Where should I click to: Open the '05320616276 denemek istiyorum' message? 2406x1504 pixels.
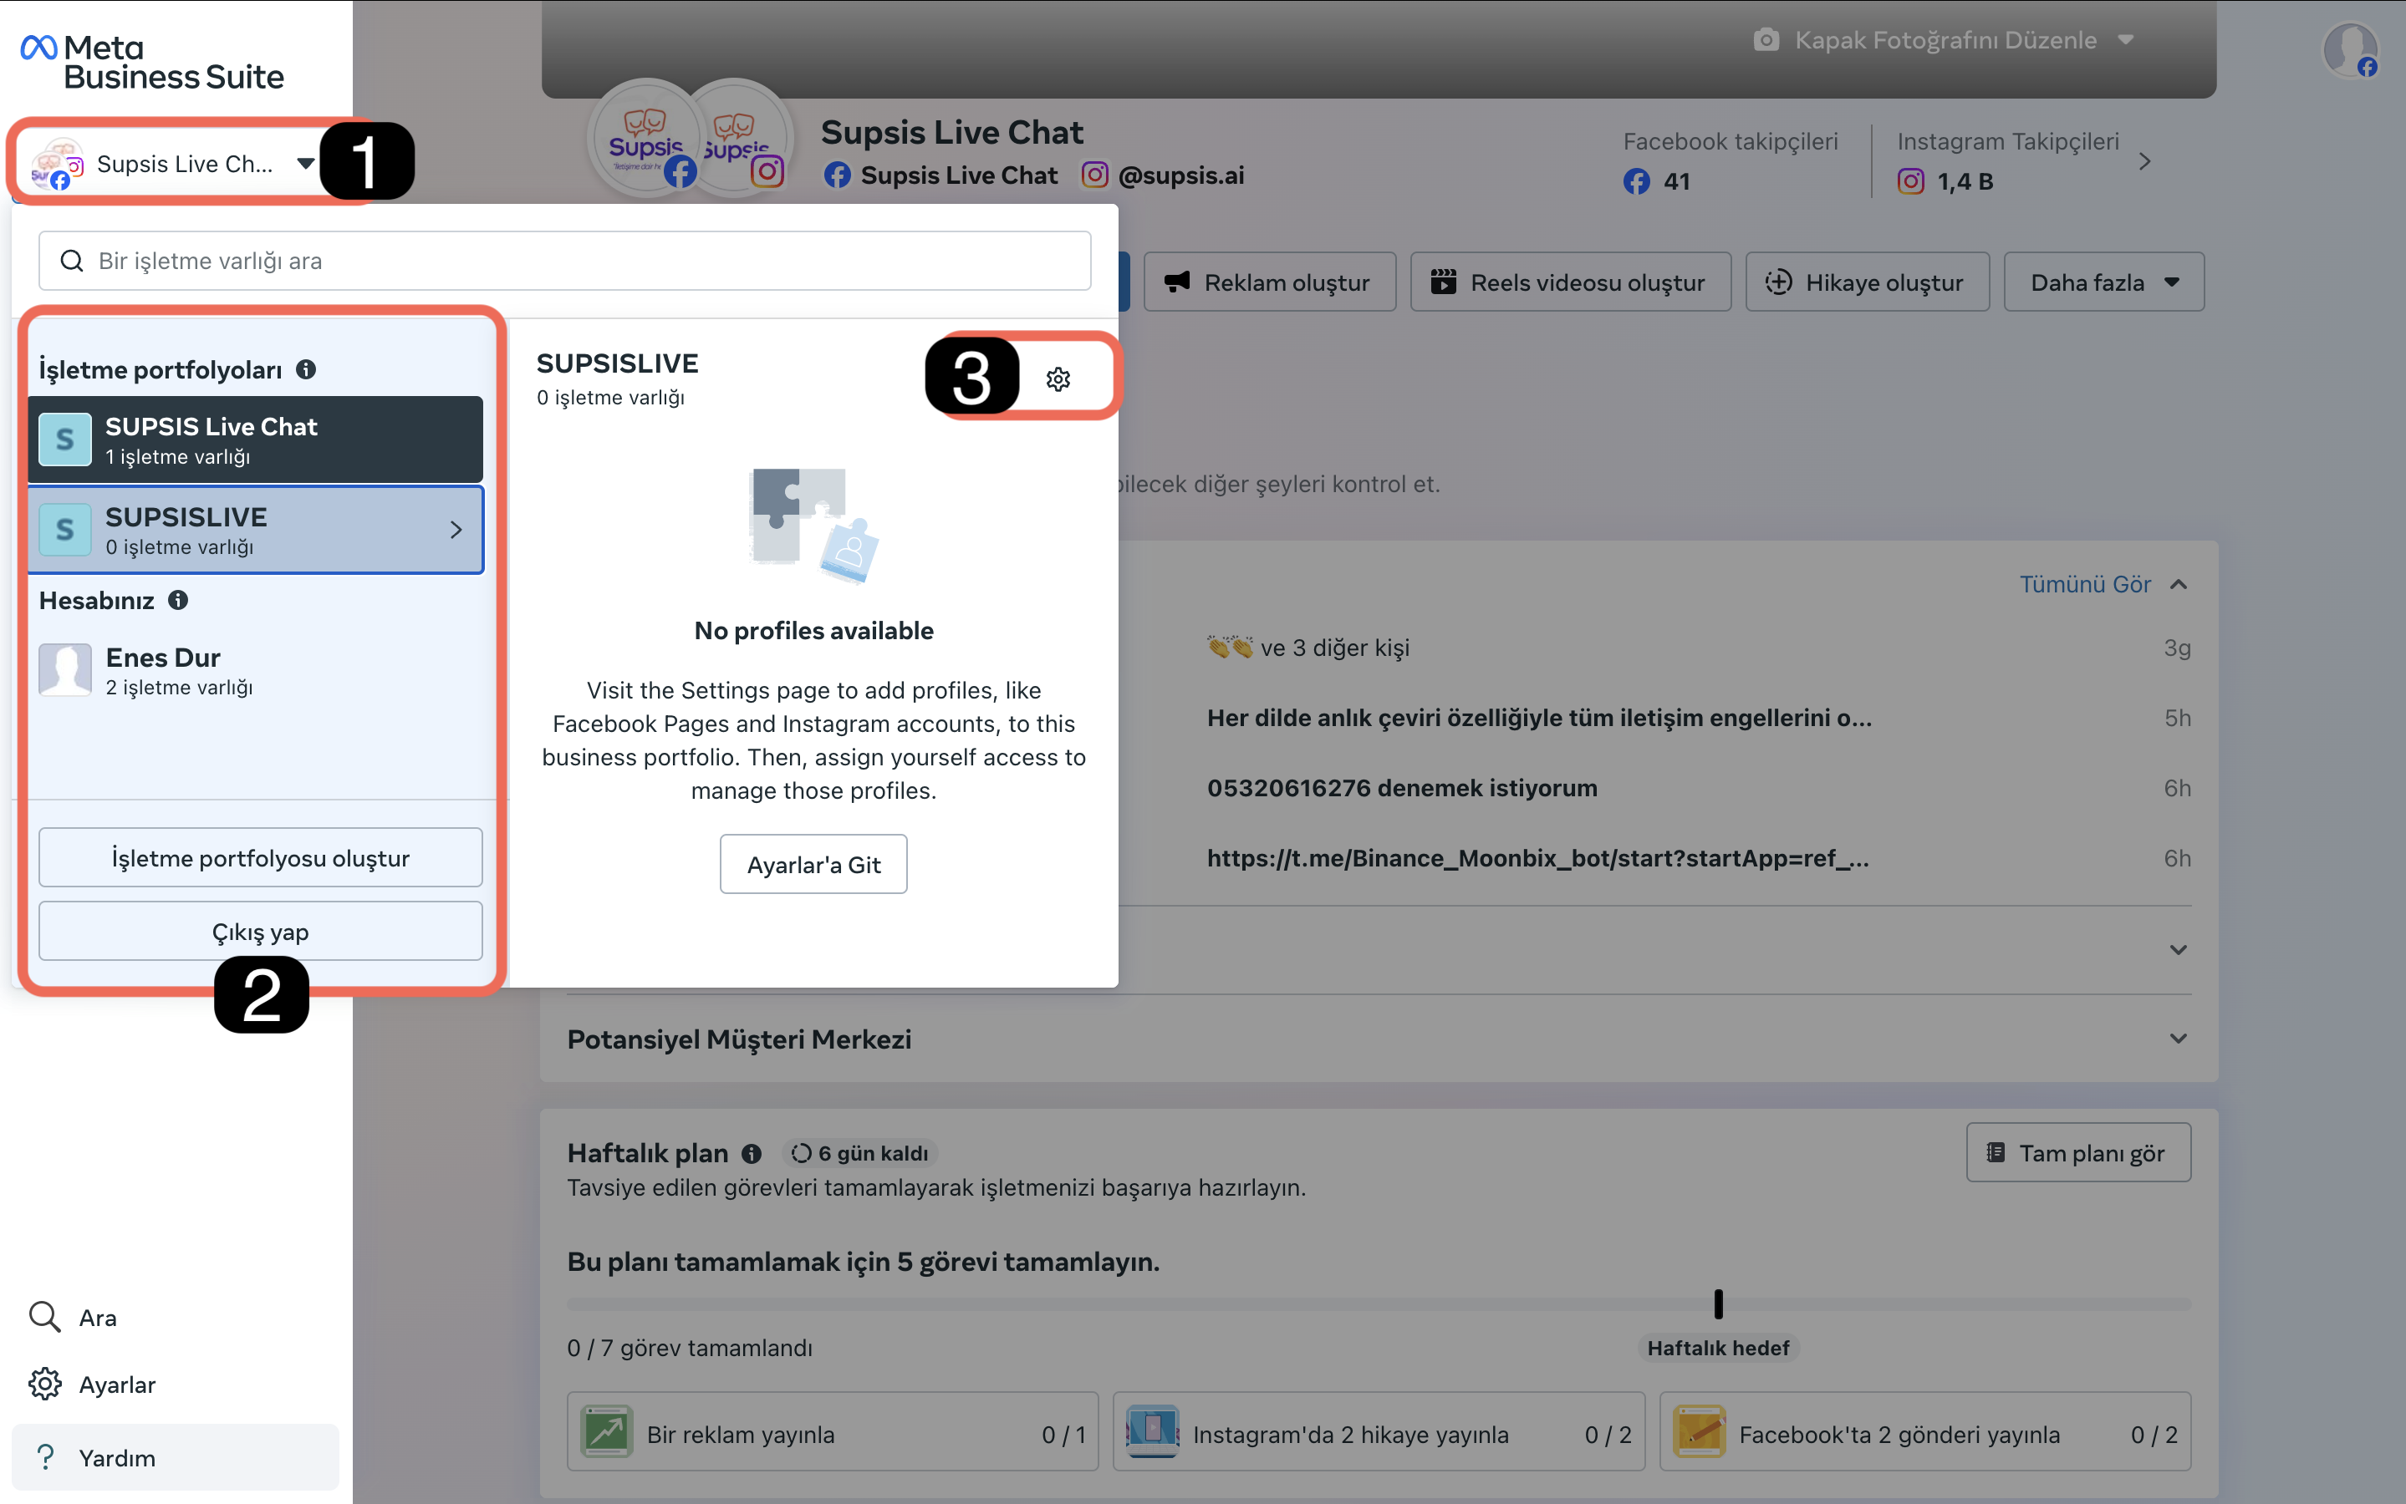pos(1402,788)
